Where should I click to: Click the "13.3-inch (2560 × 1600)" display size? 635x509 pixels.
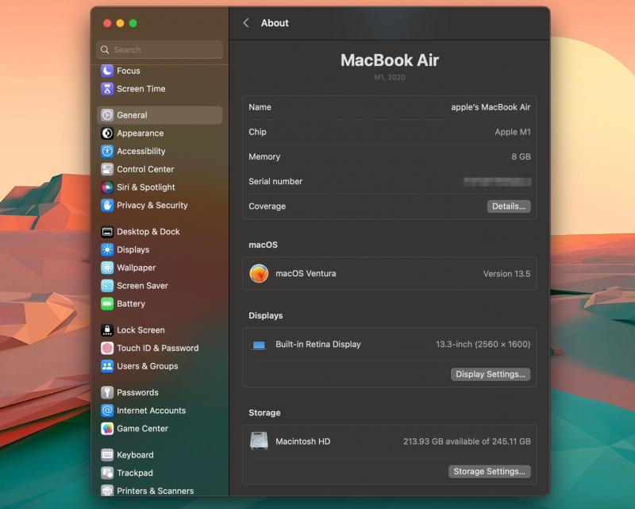click(x=483, y=345)
